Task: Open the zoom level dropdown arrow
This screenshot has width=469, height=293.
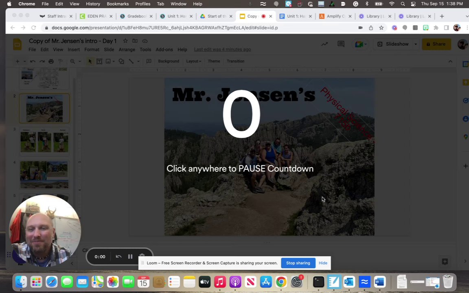Action: 79,61
